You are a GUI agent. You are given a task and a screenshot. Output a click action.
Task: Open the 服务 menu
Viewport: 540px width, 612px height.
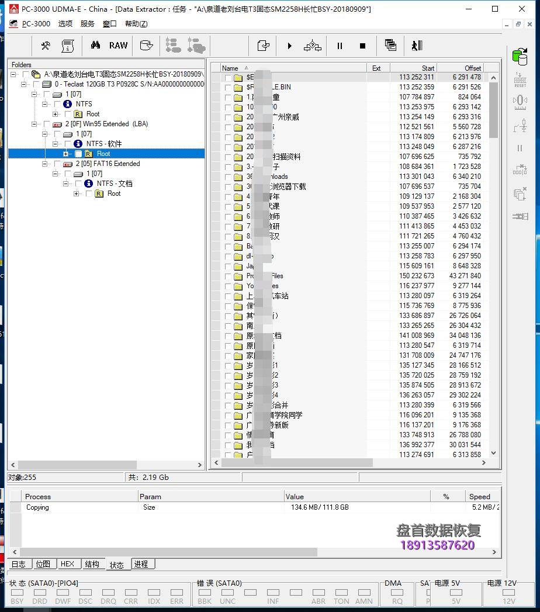click(87, 24)
